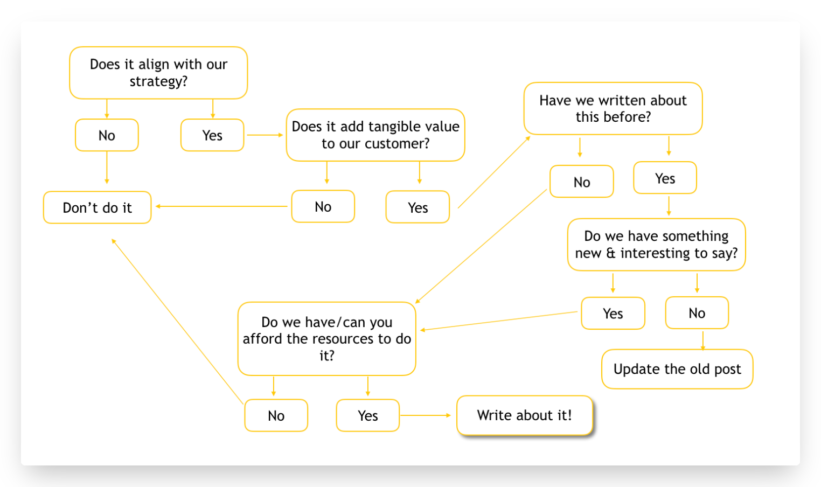Select the Yes box under the strategy question
This screenshot has width=821, height=487.
pos(212,135)
